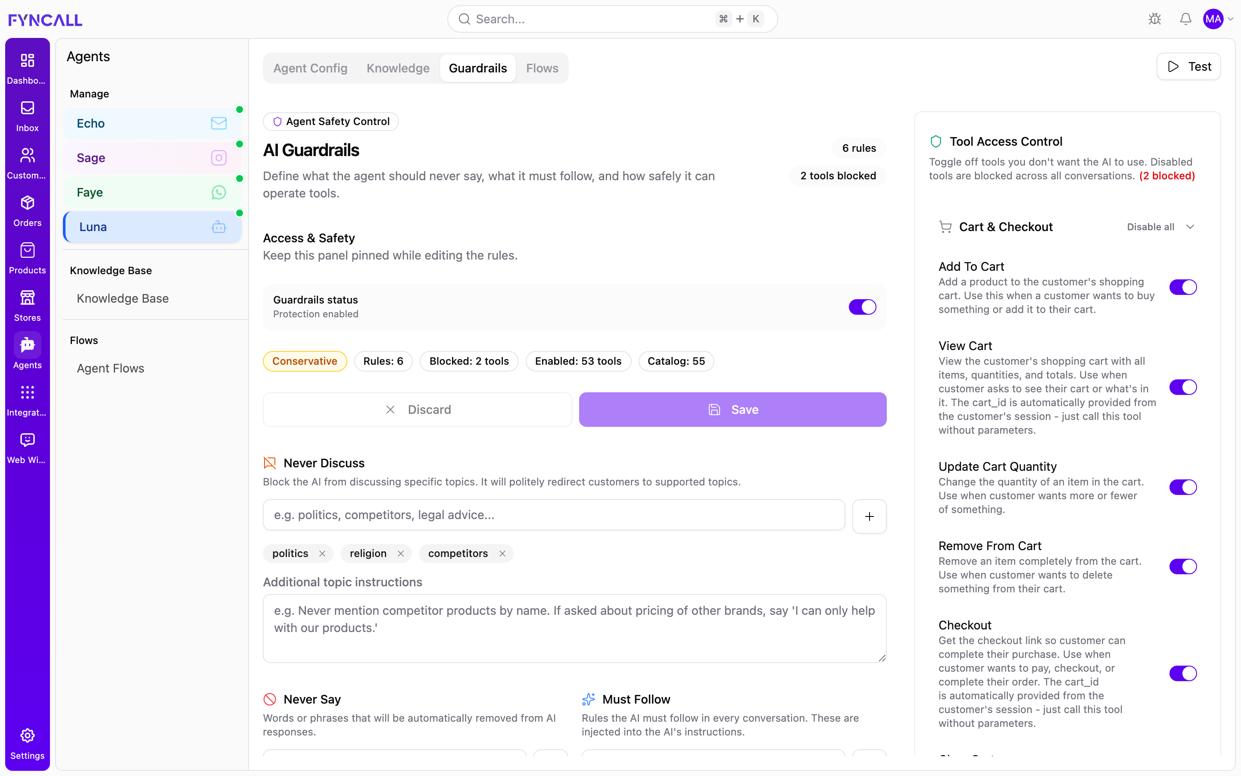This screenshot has width=1241, height=776.
Task: Toggle the Guardrails status switch
Action: pos(862,307)
